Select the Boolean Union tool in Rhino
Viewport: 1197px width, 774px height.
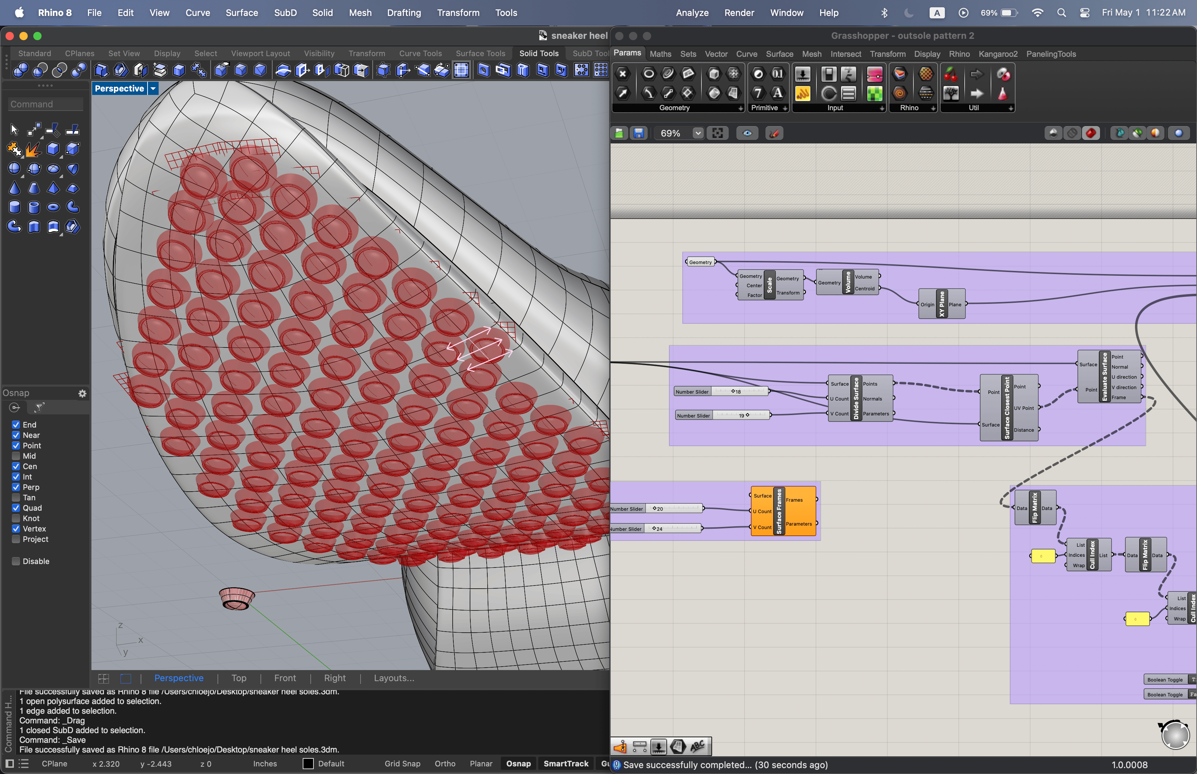(20, 70)
